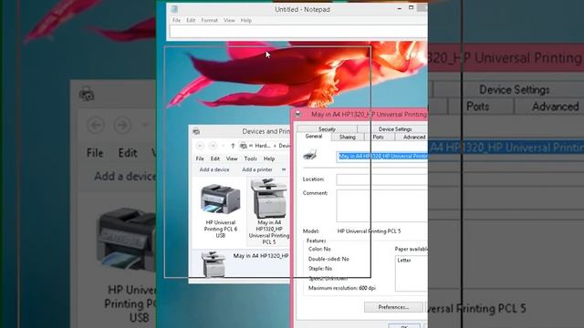Select Letter in Paper available list
Viewport: 584px width, 328px height.
pyautogui.click(x=404, y=261)
